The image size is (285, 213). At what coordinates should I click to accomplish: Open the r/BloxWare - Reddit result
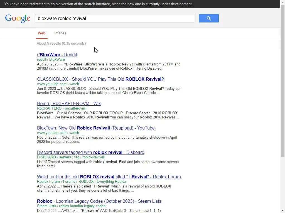[x=57, y=55]
